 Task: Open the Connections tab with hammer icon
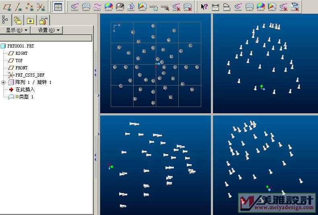43,20
